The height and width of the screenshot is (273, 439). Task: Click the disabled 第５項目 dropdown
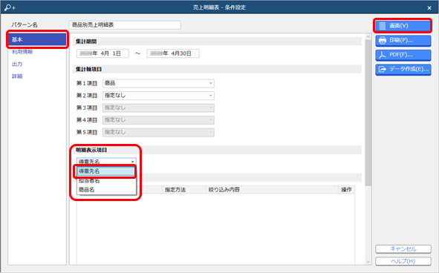pos(158,132)
